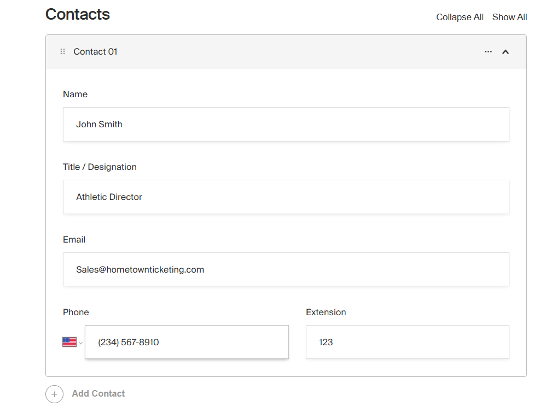Click Collapse All link
557x407 pixels.
click(x=460, y=17)
